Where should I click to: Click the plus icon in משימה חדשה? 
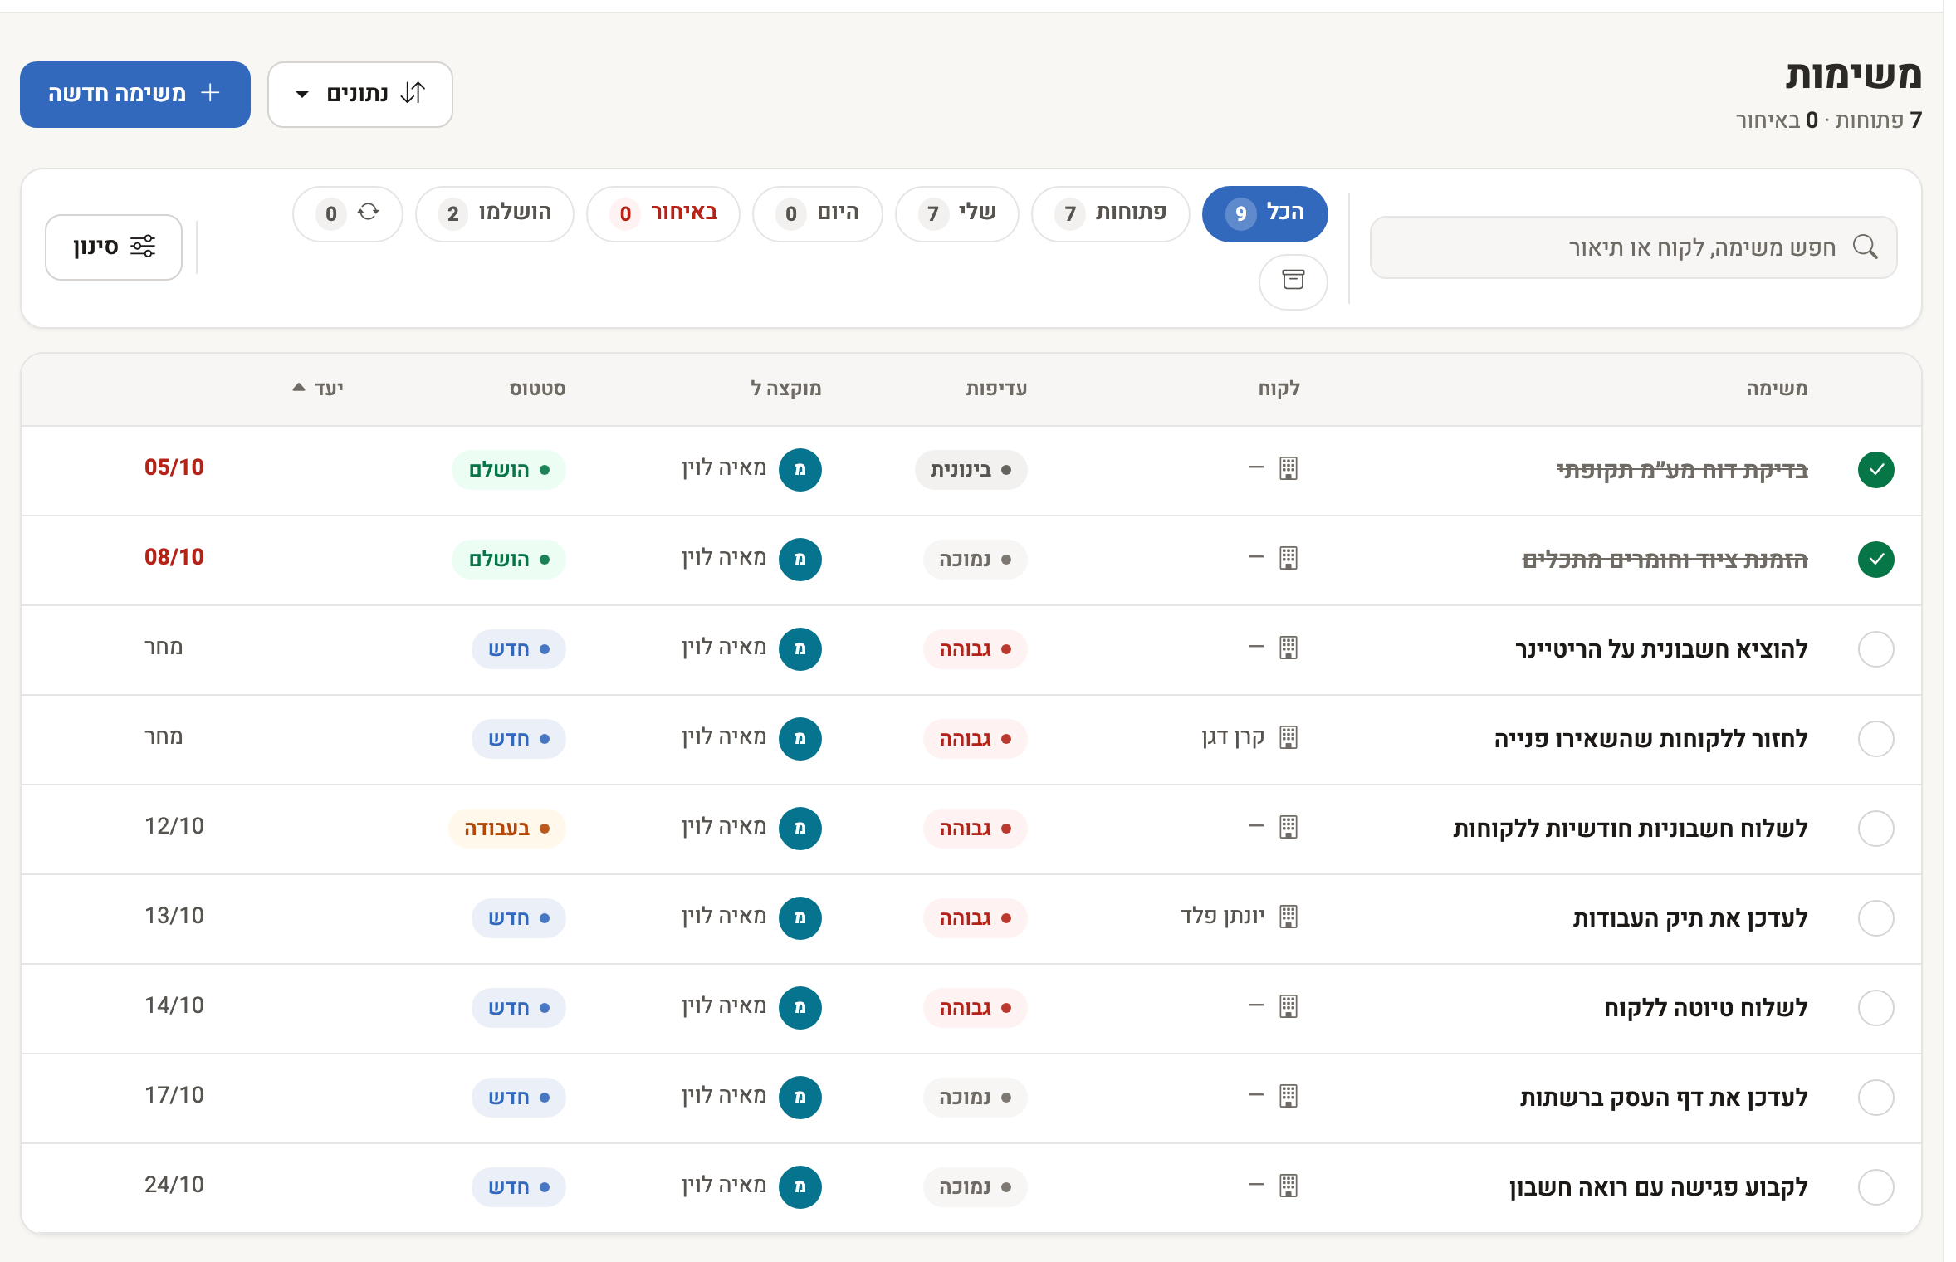click(x=211, y=93)
